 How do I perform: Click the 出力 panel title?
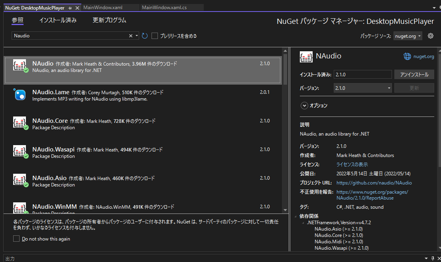pyautogui.click(x=10, y=259)
